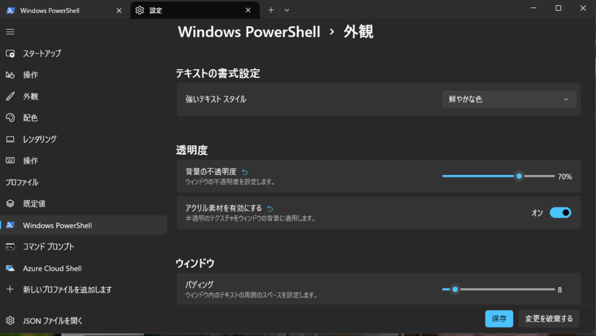
Task: Click the プロファイル section header in sidebar
Action: (22, 182)
